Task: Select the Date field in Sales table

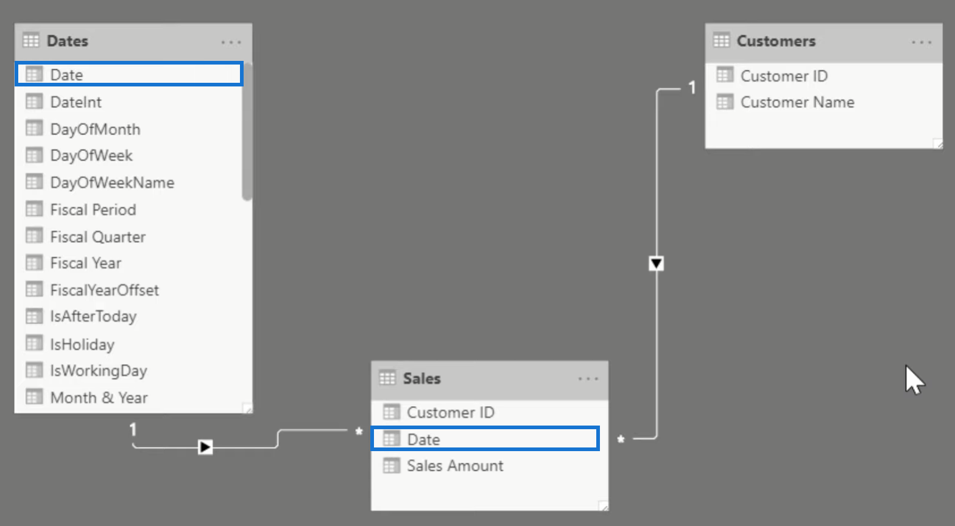Action: pyautogui.click(x=485, y=439)
